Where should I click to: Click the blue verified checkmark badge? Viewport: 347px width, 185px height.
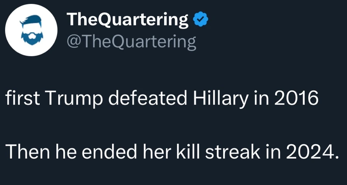pyautogui.click(x=200, y=19)
